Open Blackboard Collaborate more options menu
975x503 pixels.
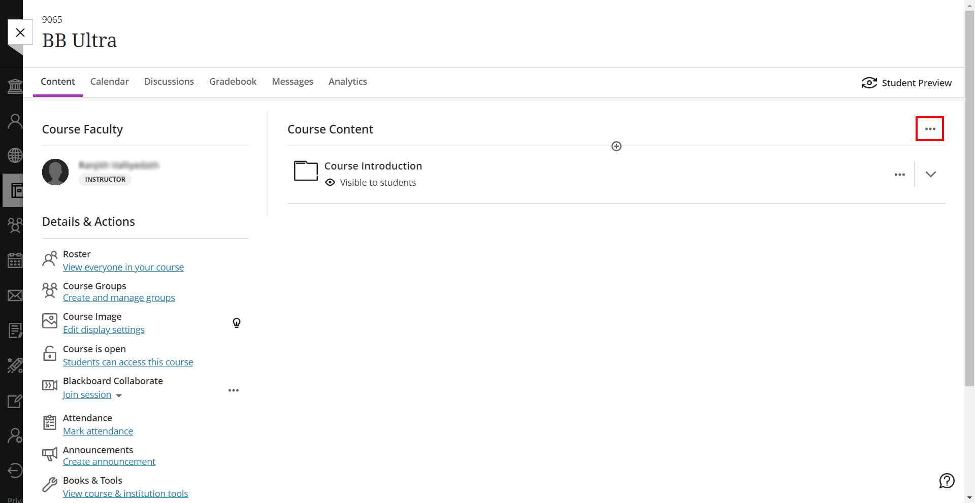tap(234, 390)
